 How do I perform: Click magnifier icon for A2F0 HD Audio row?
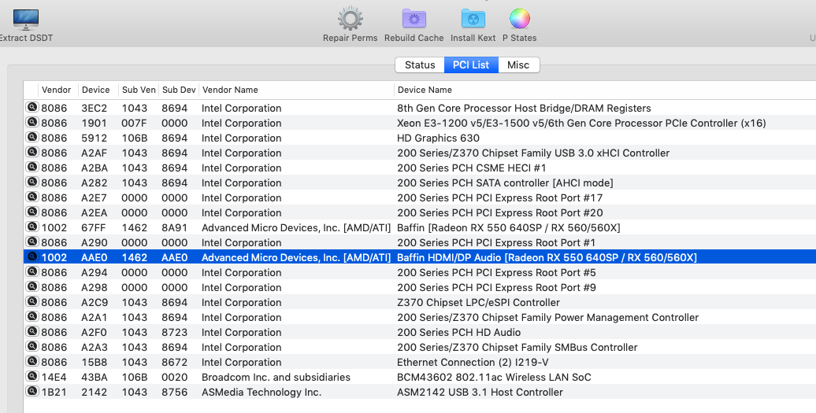32,331
